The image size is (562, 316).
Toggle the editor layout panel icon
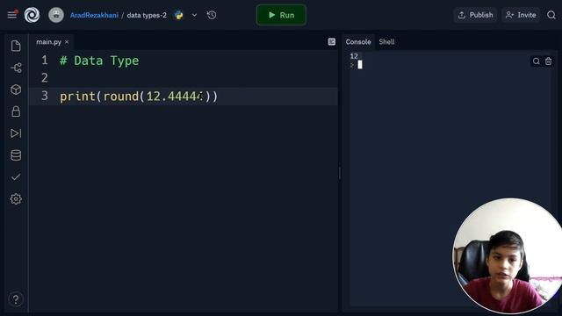coord(332,42)
